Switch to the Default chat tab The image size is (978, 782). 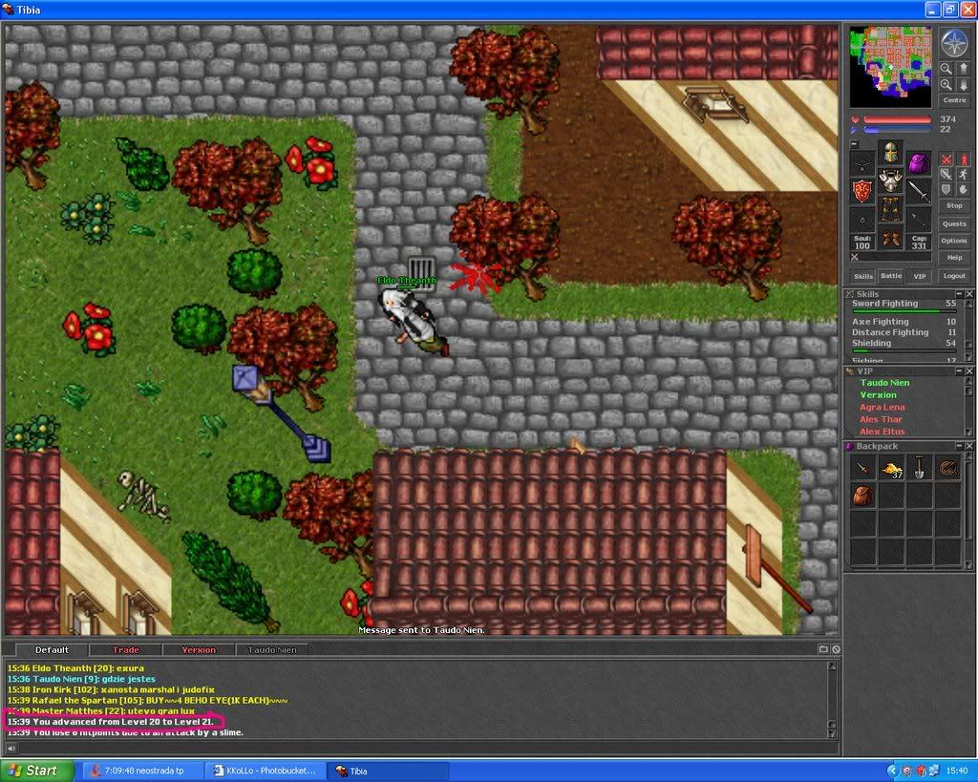[x=52, y=650]
